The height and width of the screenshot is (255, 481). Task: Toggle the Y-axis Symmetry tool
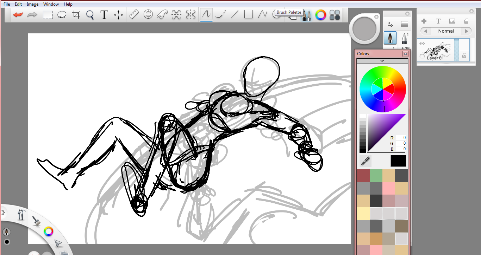190,15
